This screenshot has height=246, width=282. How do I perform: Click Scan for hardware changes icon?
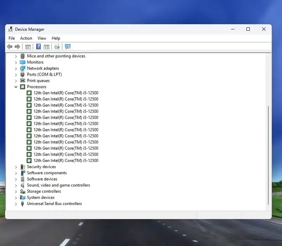click(67, 47)
